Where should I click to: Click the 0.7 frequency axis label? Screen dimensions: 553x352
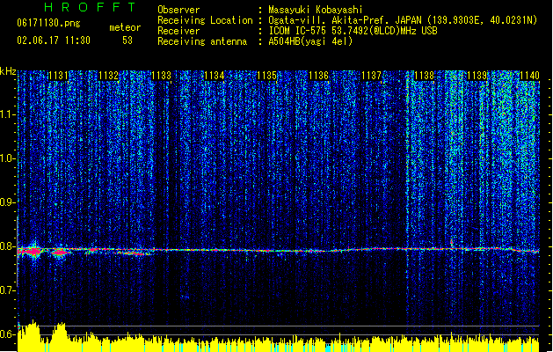(8, 290)
